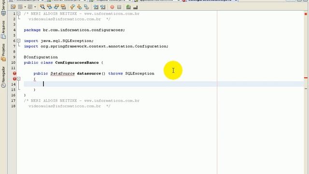Screen dimensions: 309x174
Task: Click bottom comment videoaulas email on line 18
Action: coord(65,106)
